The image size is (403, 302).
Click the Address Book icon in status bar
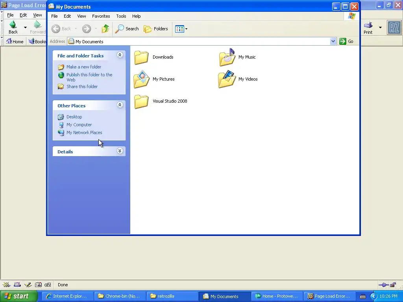pyautogui.click(x=38, y=285)
